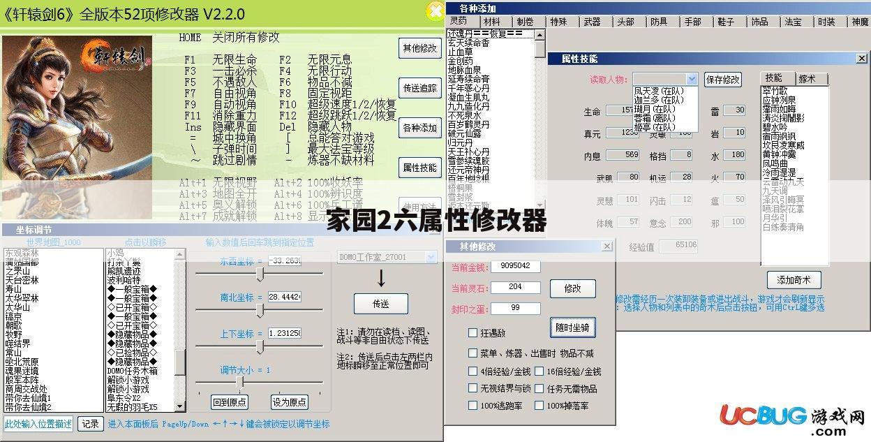
Task: Click the 记录 button
Action: coord(90,424)
